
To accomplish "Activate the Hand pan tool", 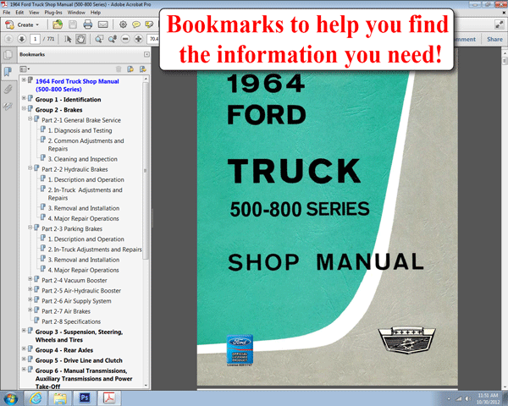I will pyautogui.click(x=80, y=39).
